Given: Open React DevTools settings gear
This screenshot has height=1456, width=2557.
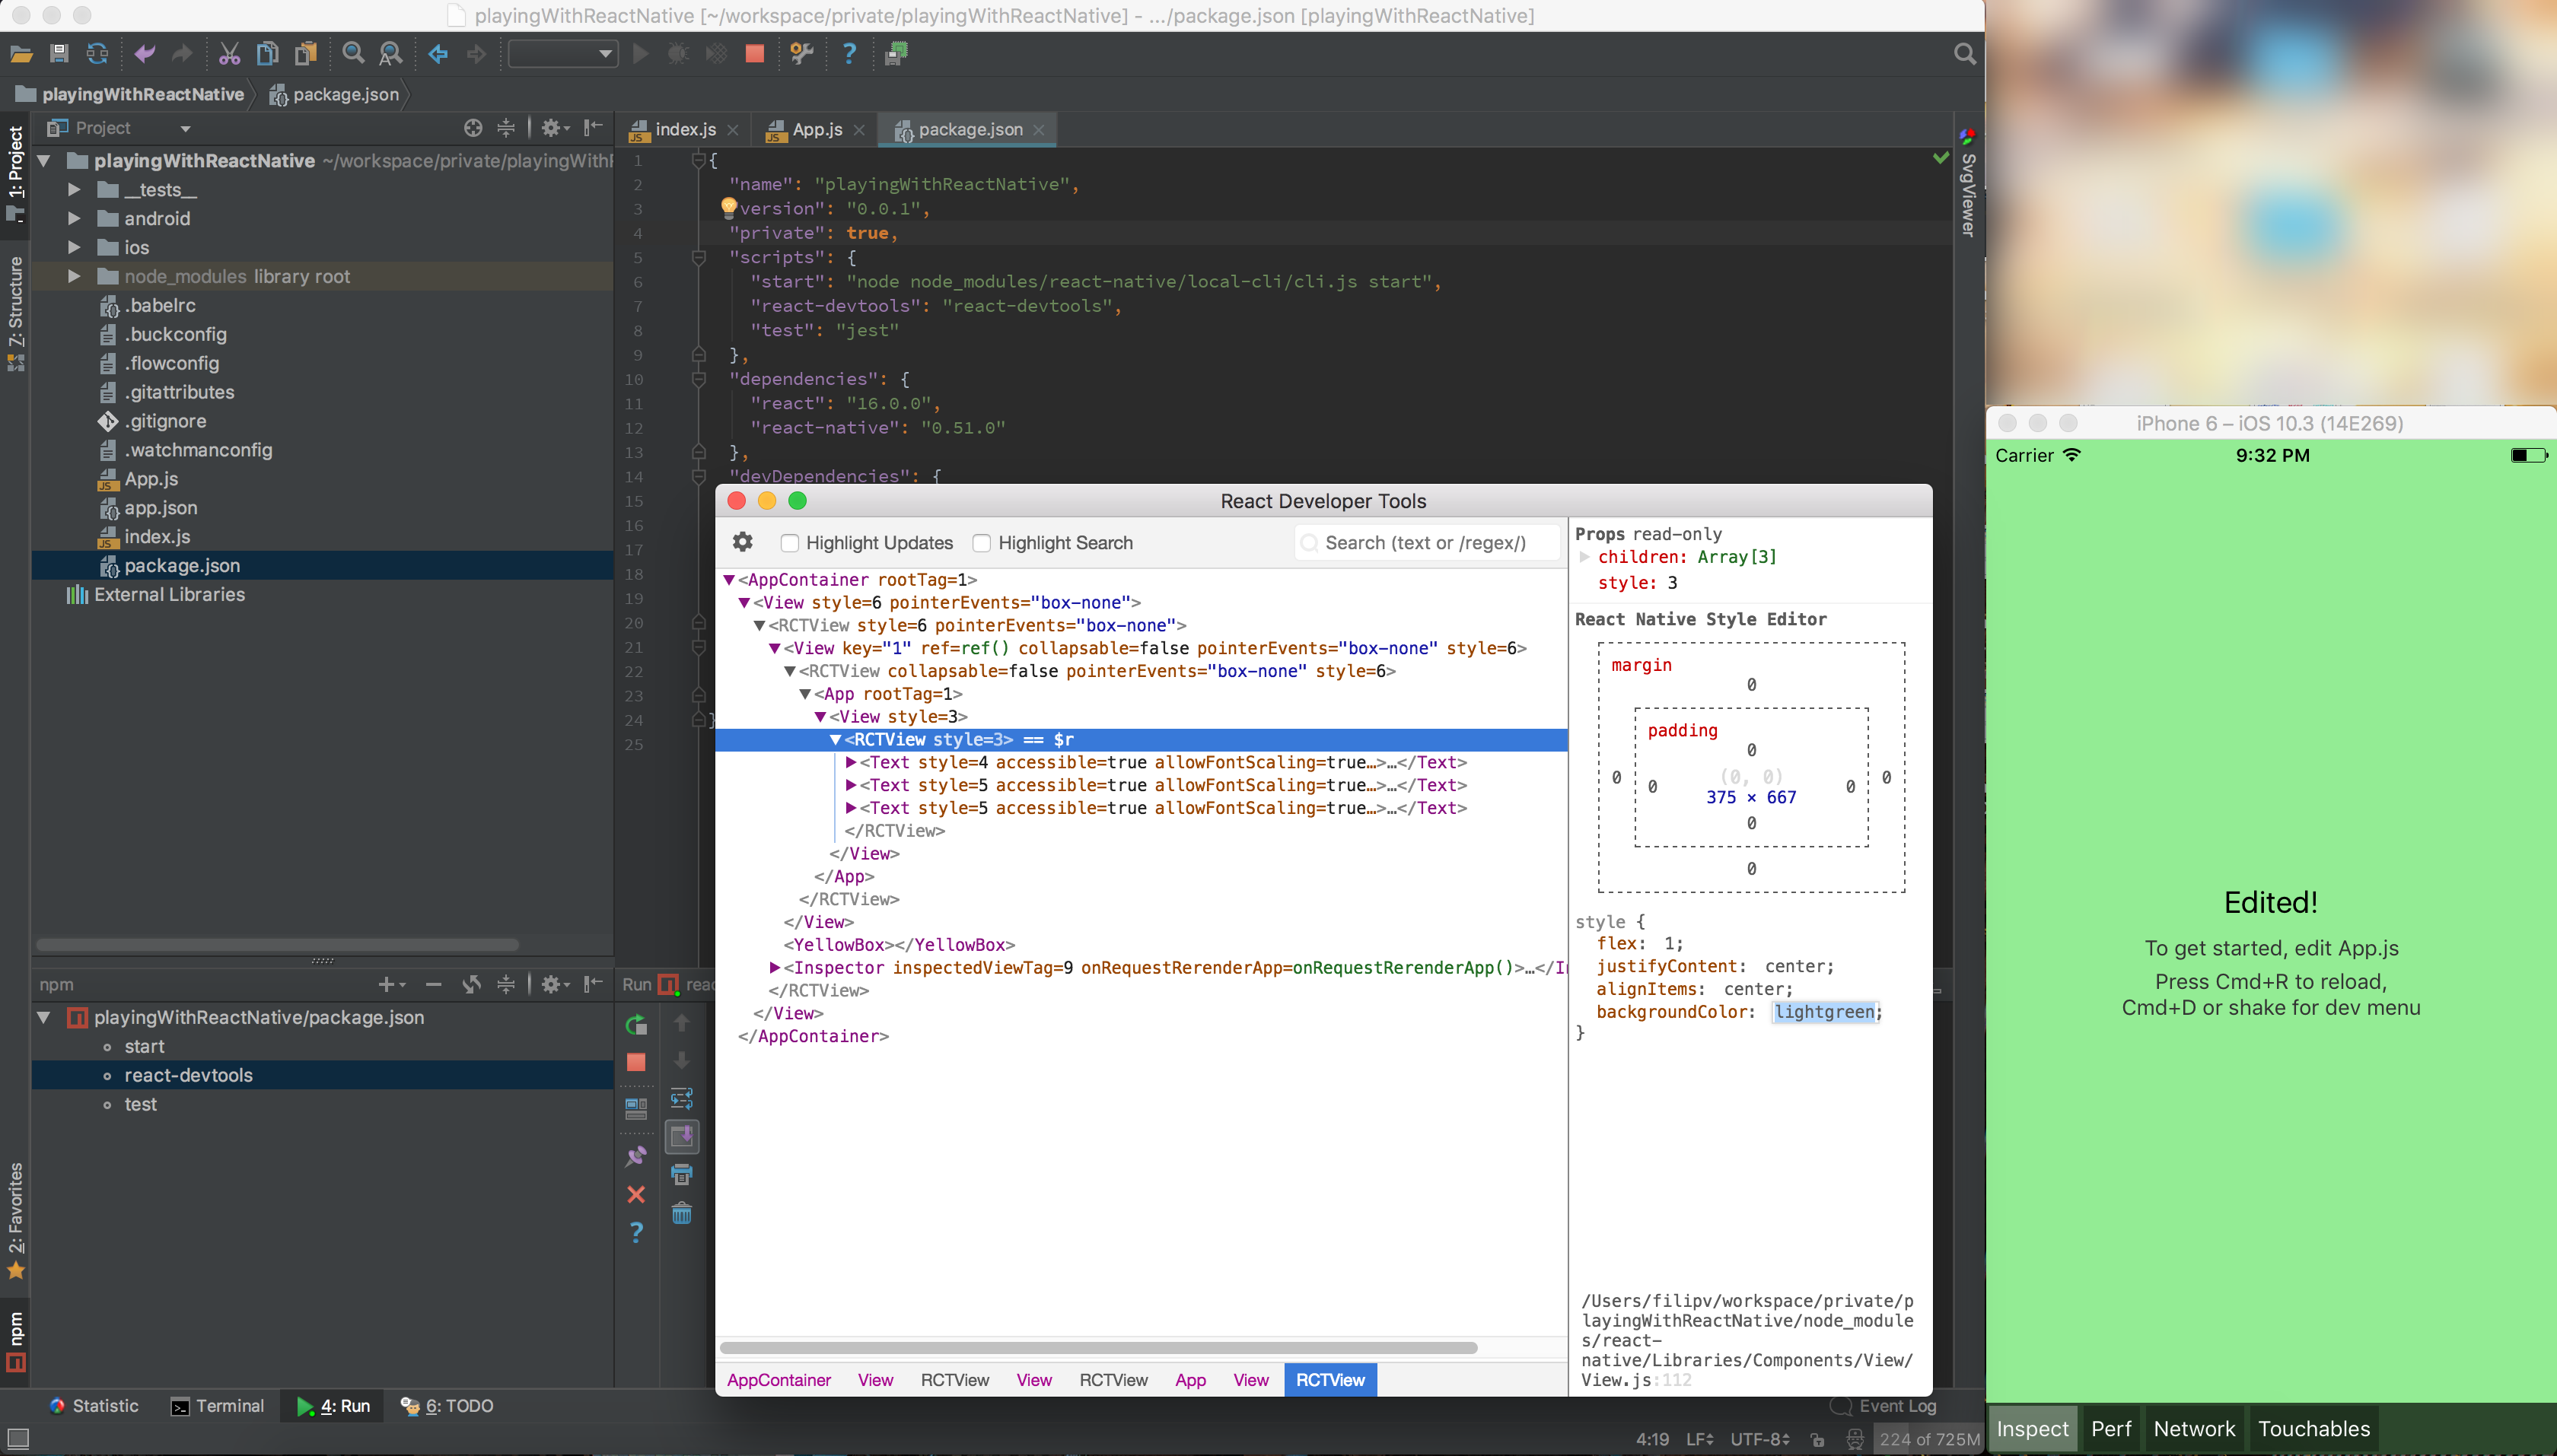Looking at the screenshot, I should tap(742, 542).
